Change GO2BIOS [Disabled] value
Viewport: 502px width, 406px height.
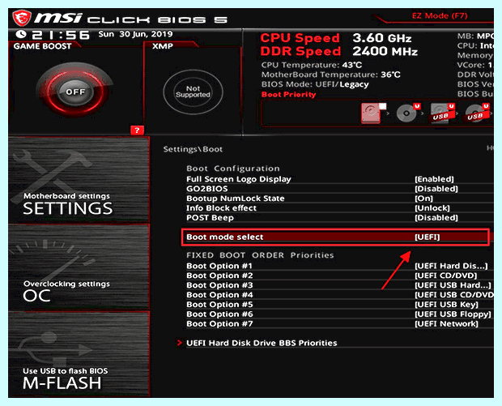(x=436, y=189)
